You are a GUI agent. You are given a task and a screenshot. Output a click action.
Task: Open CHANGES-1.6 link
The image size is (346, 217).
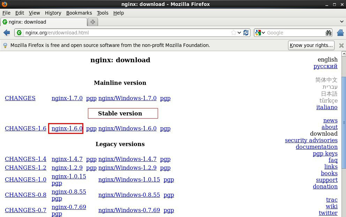click(25, 128)
